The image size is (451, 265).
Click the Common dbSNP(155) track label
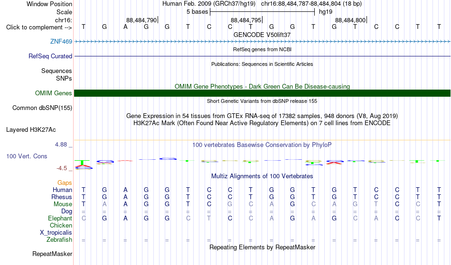click(42, 108)
